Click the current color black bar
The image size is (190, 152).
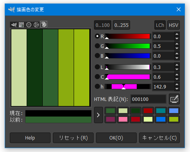pos(58,113)
